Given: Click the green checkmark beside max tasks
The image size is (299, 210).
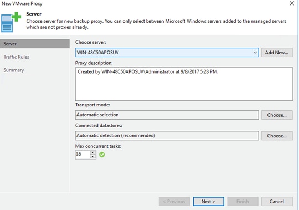Looking at the screenshot, I should tap(102, 155).
